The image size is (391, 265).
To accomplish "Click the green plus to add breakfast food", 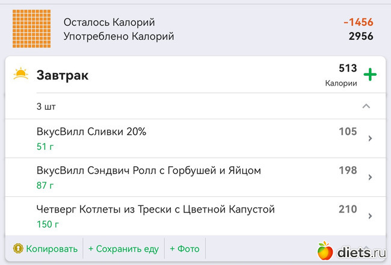I will 370,75.
